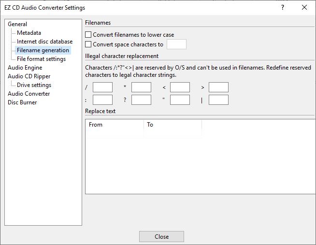Focus the double quote replacement field
The image size is (316, 245).
pyautogui.click(x=180, y=100)
